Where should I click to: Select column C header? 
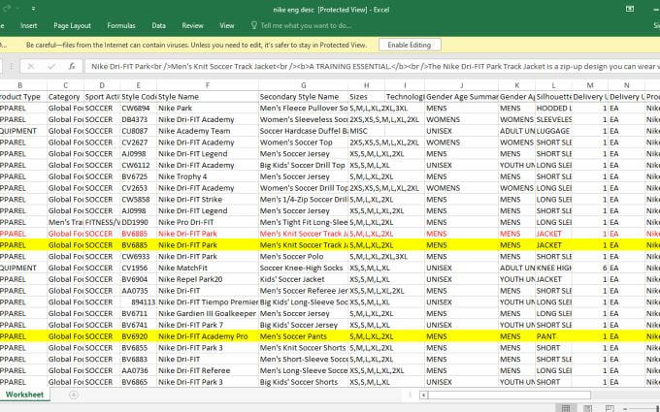pyautogui.click(x=66, y=85)
